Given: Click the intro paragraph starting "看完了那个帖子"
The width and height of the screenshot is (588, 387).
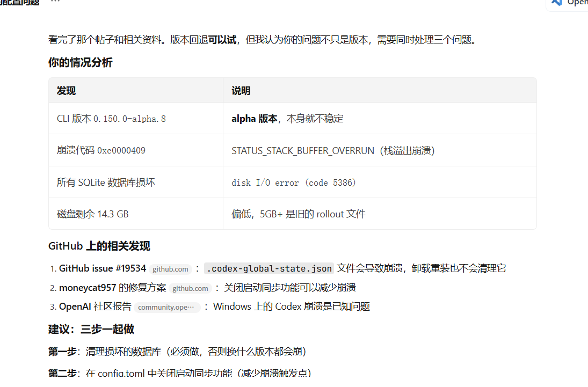Looking at the screenshot, I should [263, 39].
